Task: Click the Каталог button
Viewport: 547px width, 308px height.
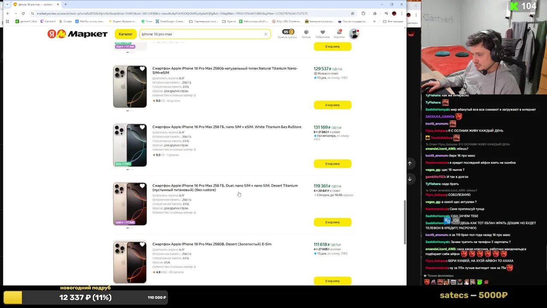Action: [126, 34]
